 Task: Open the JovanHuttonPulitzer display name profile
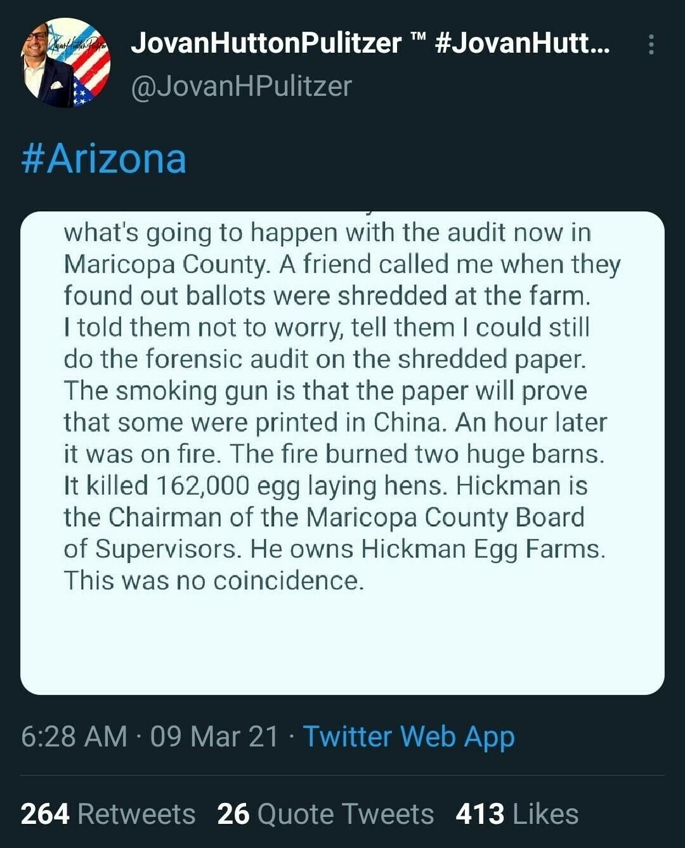(266, 44)
